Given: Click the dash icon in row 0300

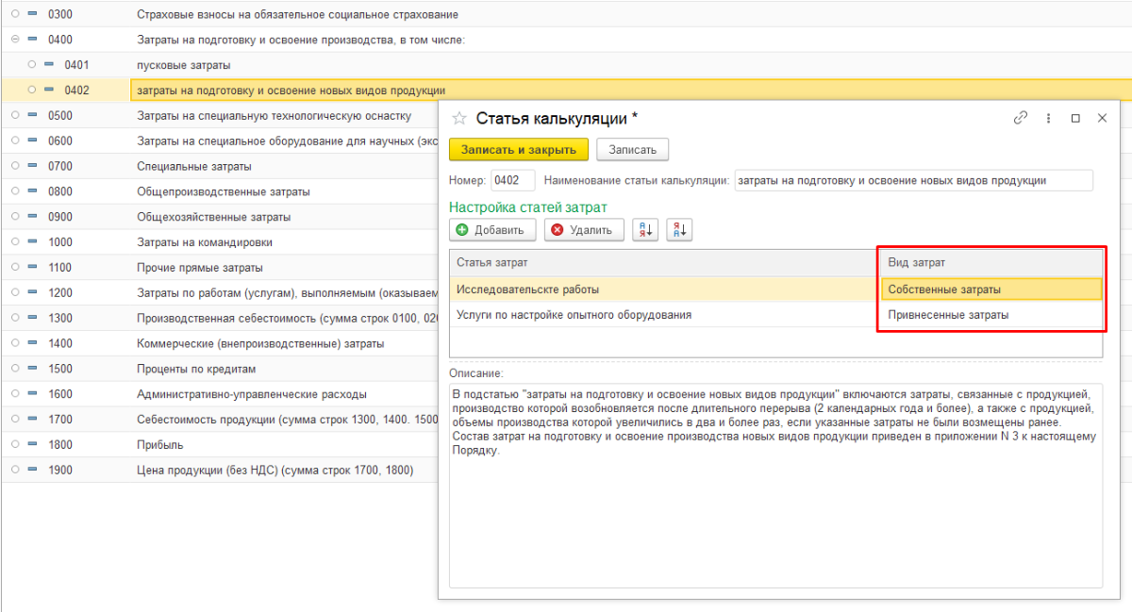Looking at the screenshot, I should [32, 14].
